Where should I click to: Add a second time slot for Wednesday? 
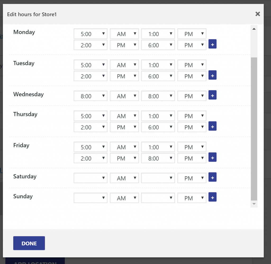click(x=213, y=95)
